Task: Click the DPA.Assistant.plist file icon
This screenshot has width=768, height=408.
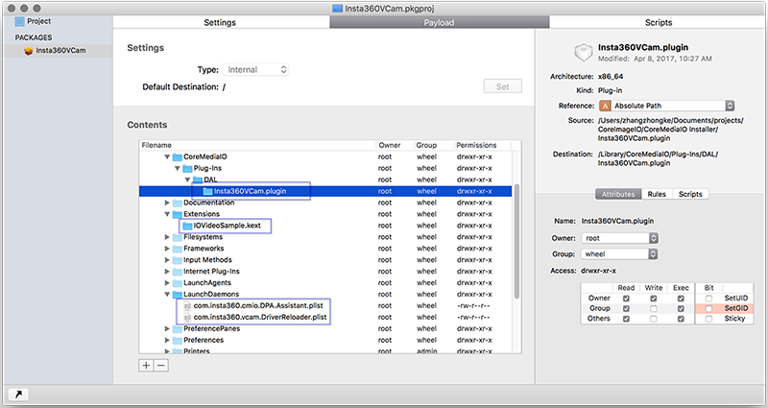Action: (x=187, y=306)
